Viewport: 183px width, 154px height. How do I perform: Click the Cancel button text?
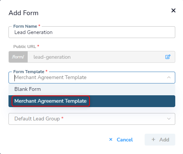(x=125, y=140)
